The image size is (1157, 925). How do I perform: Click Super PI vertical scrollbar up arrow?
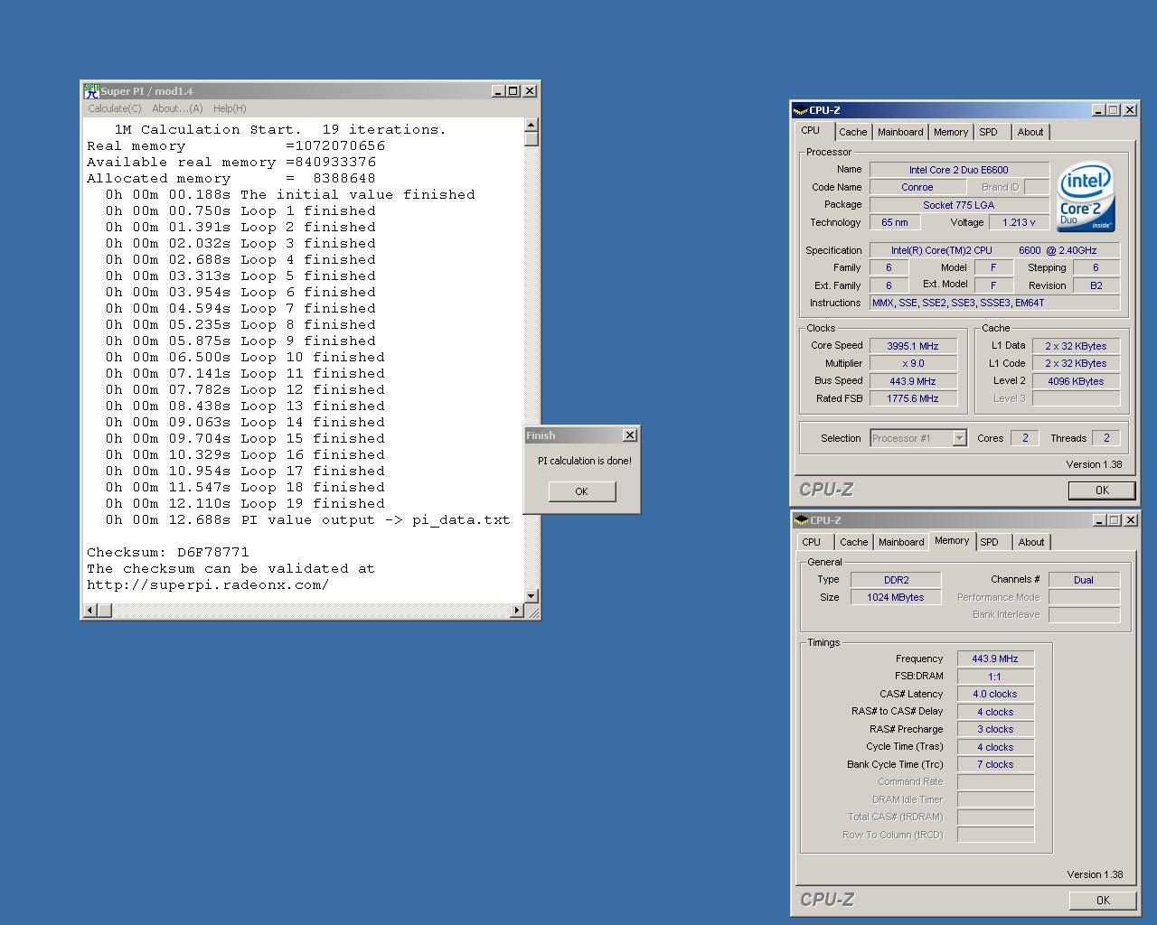[x=531, y=126]
